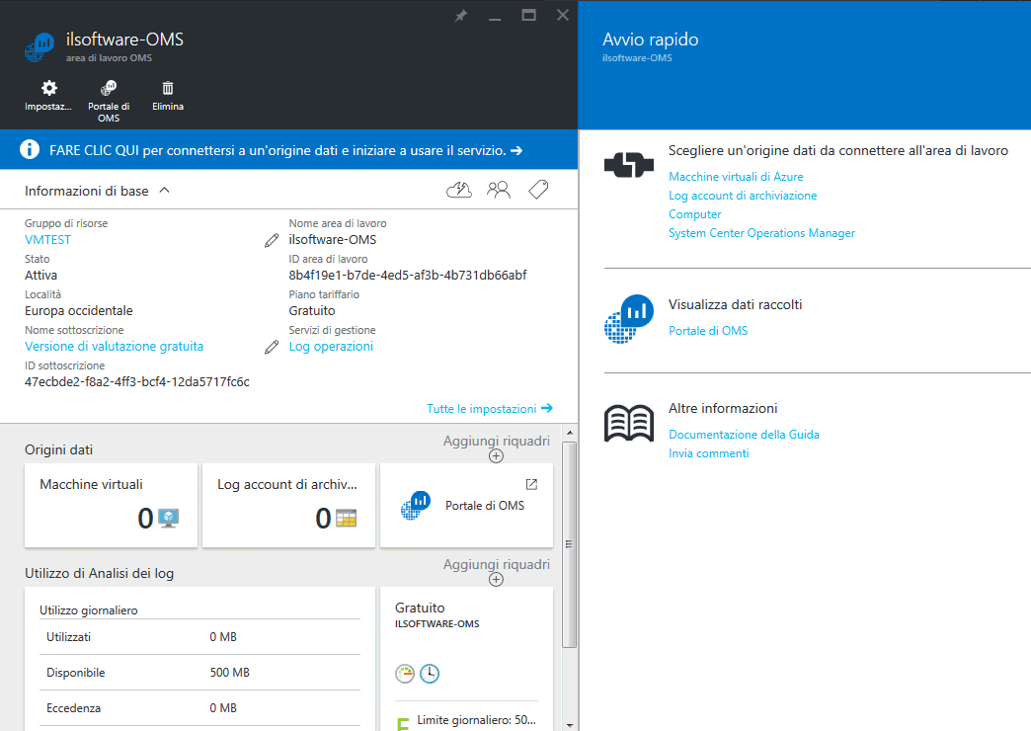The width and height of the screenshot is (1031, 731).
Task: Click the storage table icon
Action: coord(346,519)
